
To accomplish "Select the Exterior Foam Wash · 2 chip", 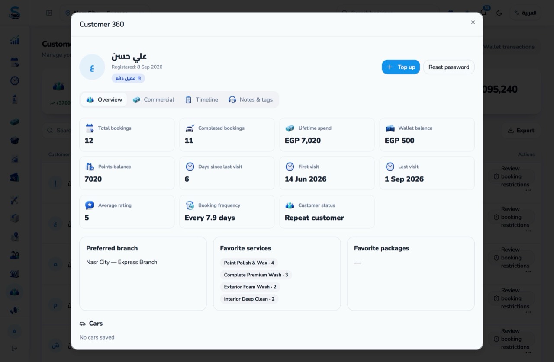I will tap(250, 287).
